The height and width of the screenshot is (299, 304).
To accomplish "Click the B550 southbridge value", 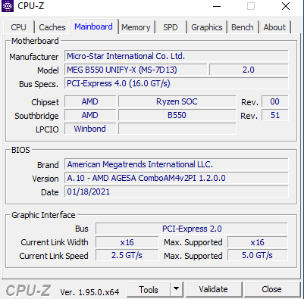I will point(177,115).
